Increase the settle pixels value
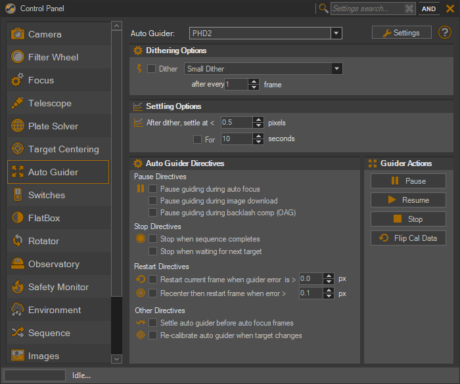460x384 pixels. pyautogui.click(x=258, y=119)
